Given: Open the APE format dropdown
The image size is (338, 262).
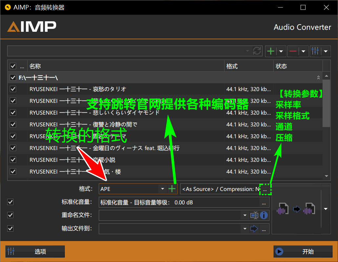Looking at the screenshot, I should tap(162, 189).
